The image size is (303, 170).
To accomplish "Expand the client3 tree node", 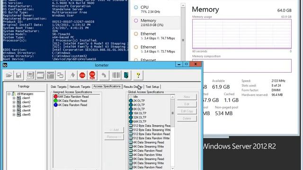I will tap(14, 106).
